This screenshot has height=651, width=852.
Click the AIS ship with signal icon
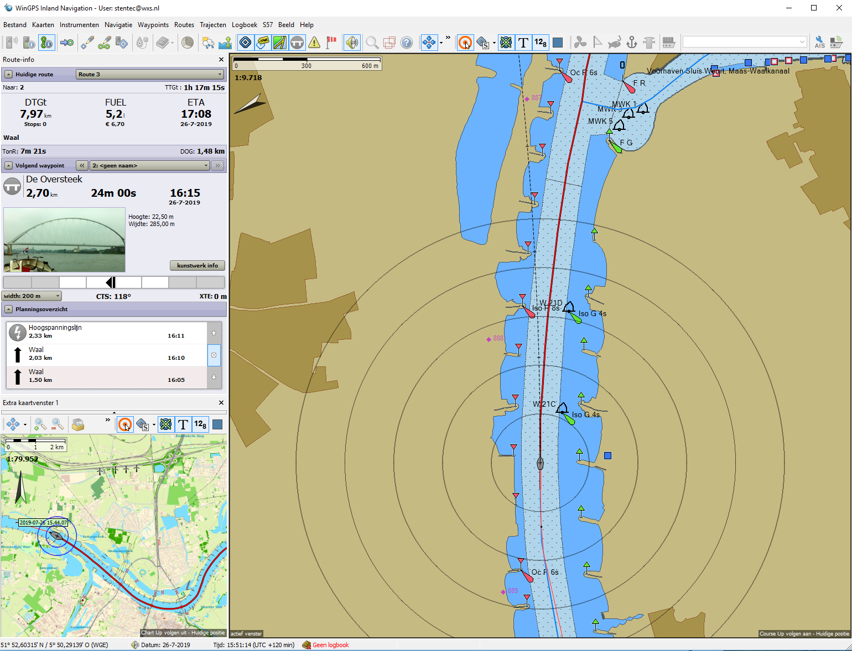[836, 43]
